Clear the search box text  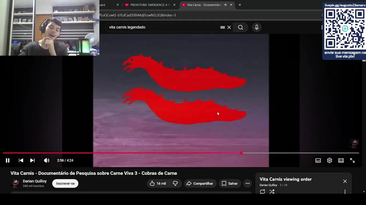[x=229, y=27]
